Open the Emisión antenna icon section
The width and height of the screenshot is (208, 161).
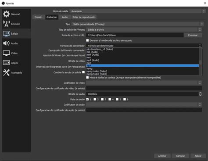point(6,24)
